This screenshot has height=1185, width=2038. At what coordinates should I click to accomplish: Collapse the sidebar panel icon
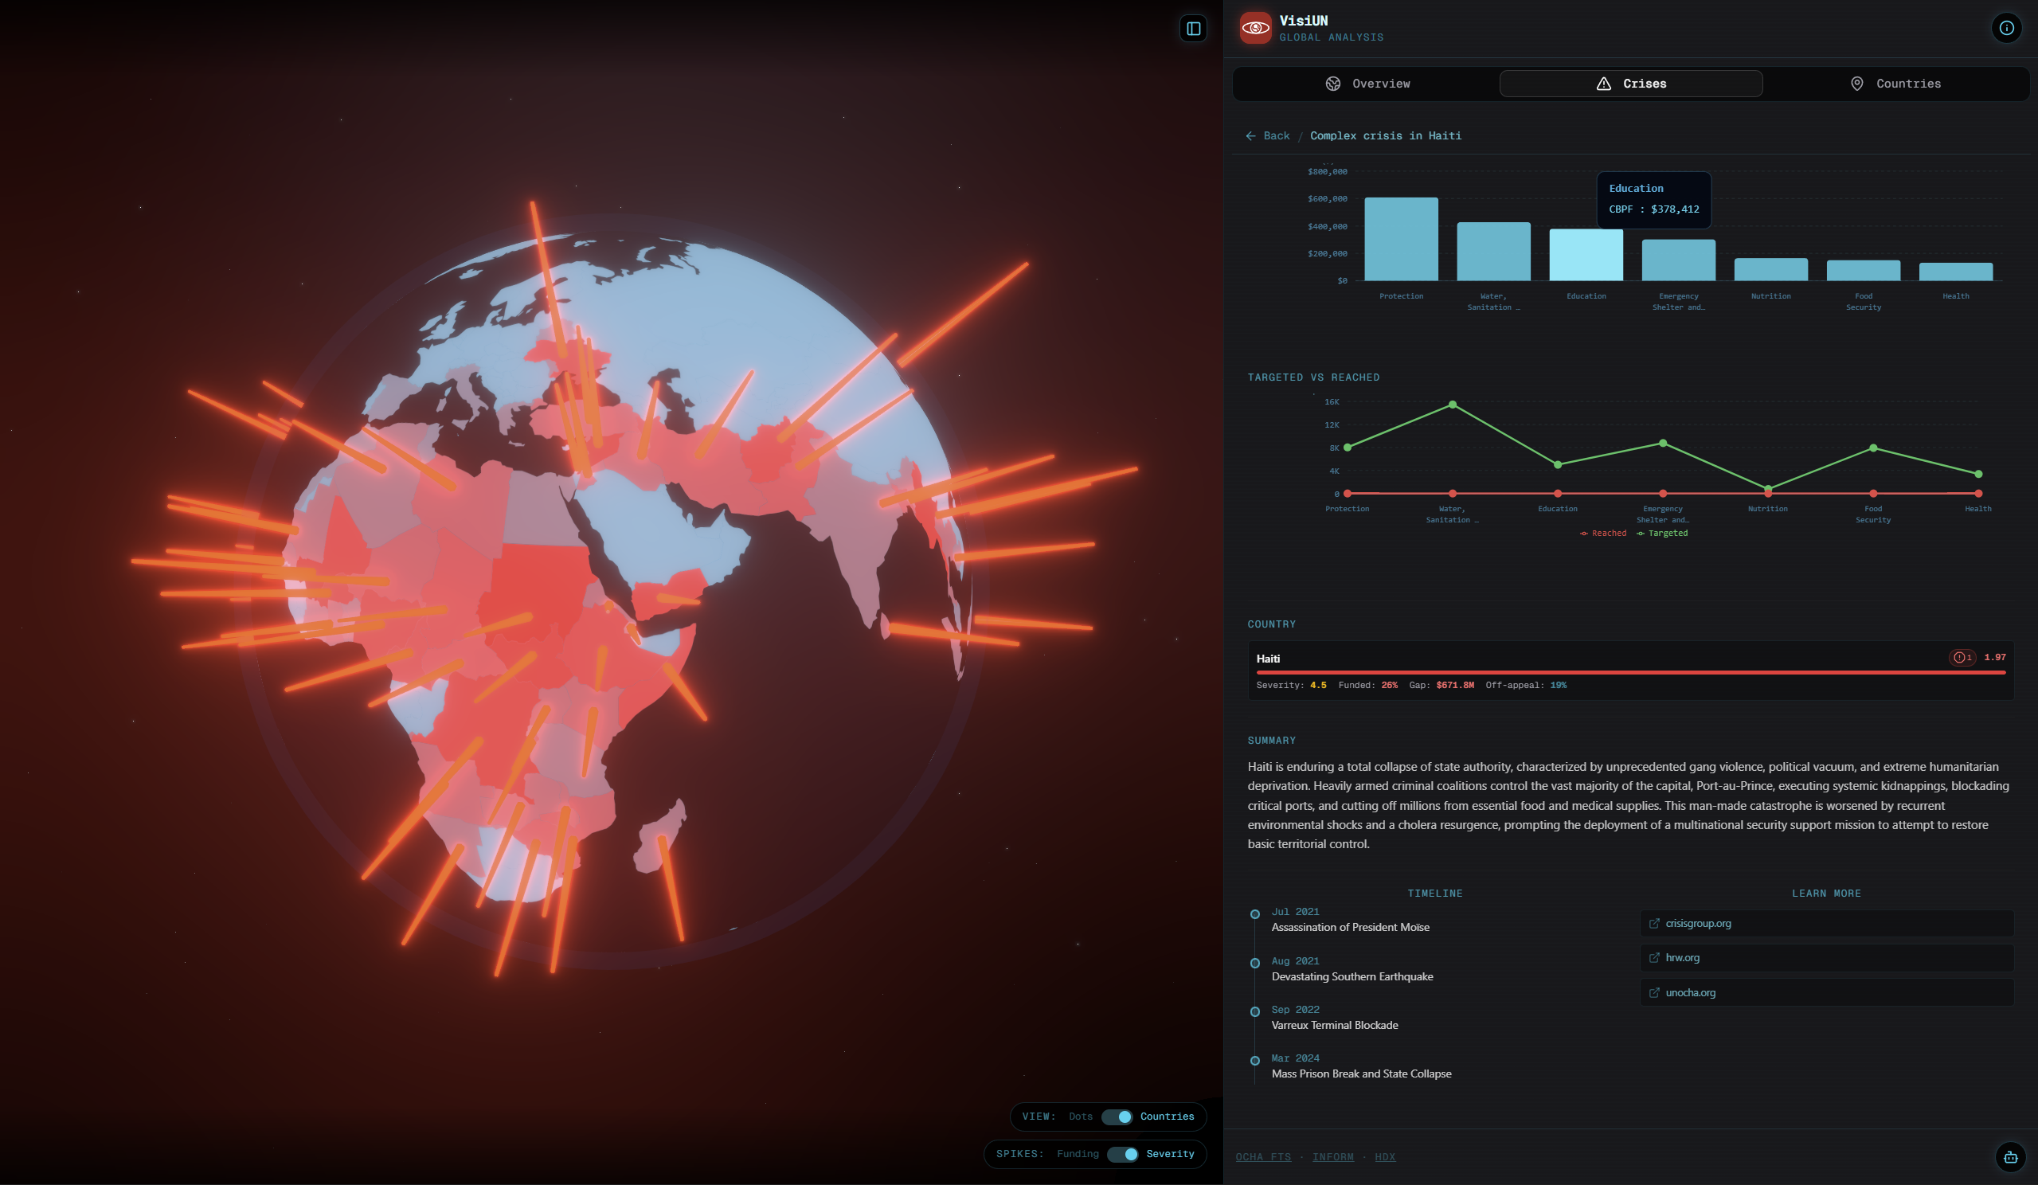point(1193,29)
